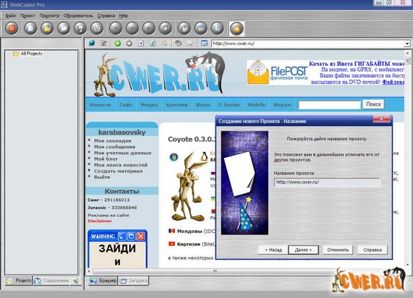Image resolution: width=413 pixels, height=298 pixels.
Task: Click the CD disc round toolbar button
Action: [218, 28]
